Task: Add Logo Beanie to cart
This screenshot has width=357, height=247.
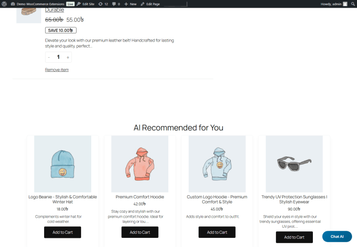Action: pos(62,232)
